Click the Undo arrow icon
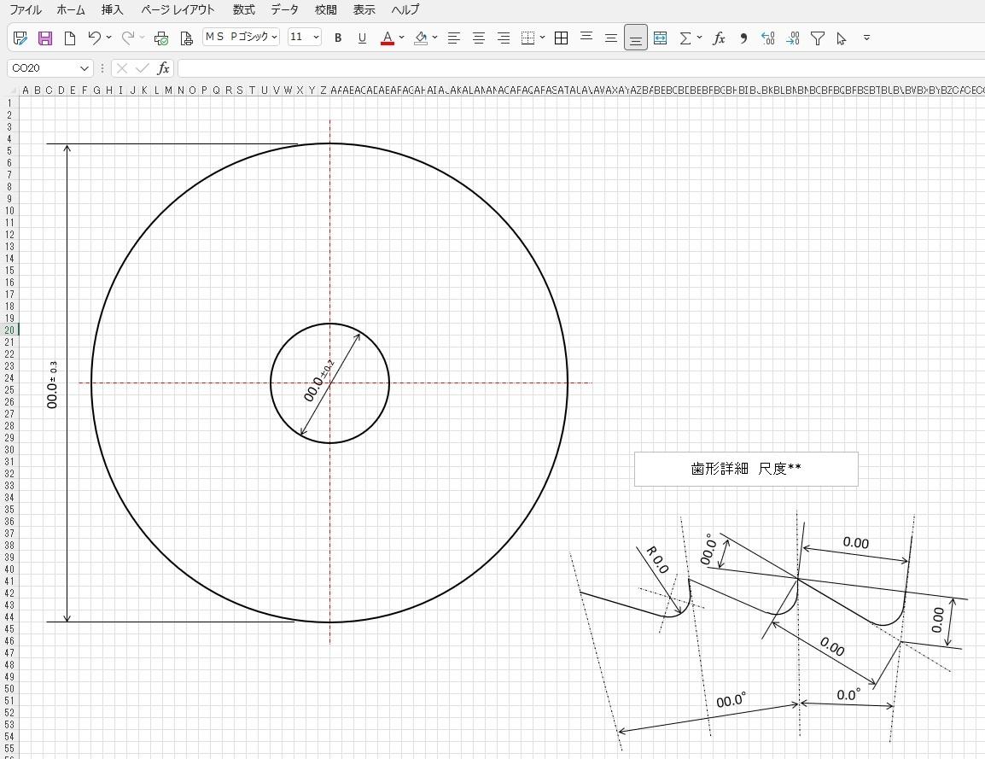985x759 pixels. pyautogui.click(x=94, y=38)
